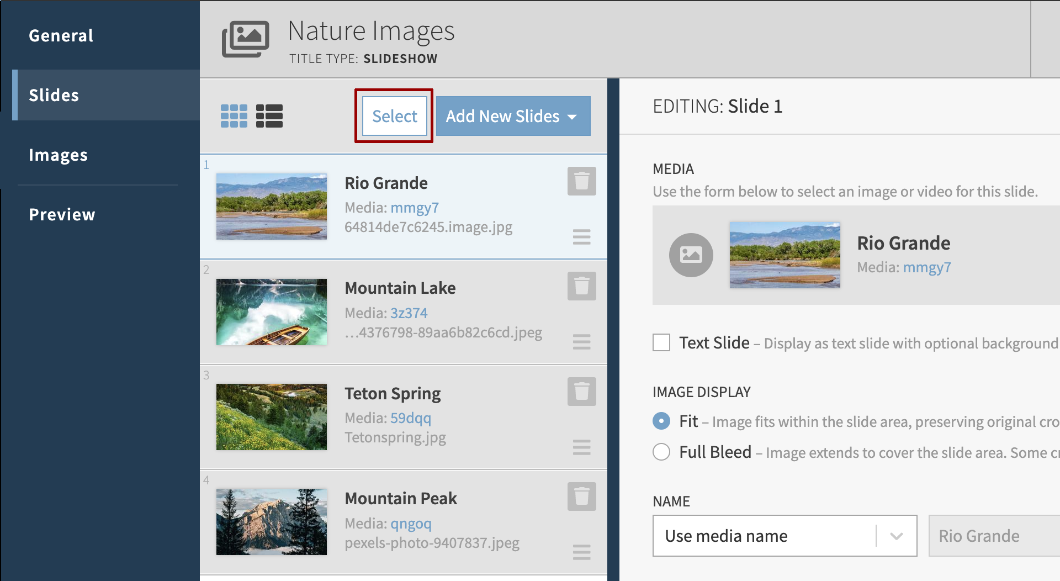
Task: Grab the reorder handle on Teton Spring slide
Action: [x=581, y=447]
